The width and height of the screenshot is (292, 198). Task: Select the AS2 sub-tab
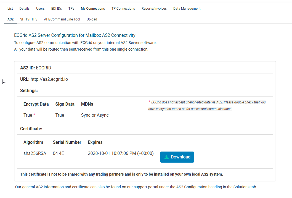10,19
